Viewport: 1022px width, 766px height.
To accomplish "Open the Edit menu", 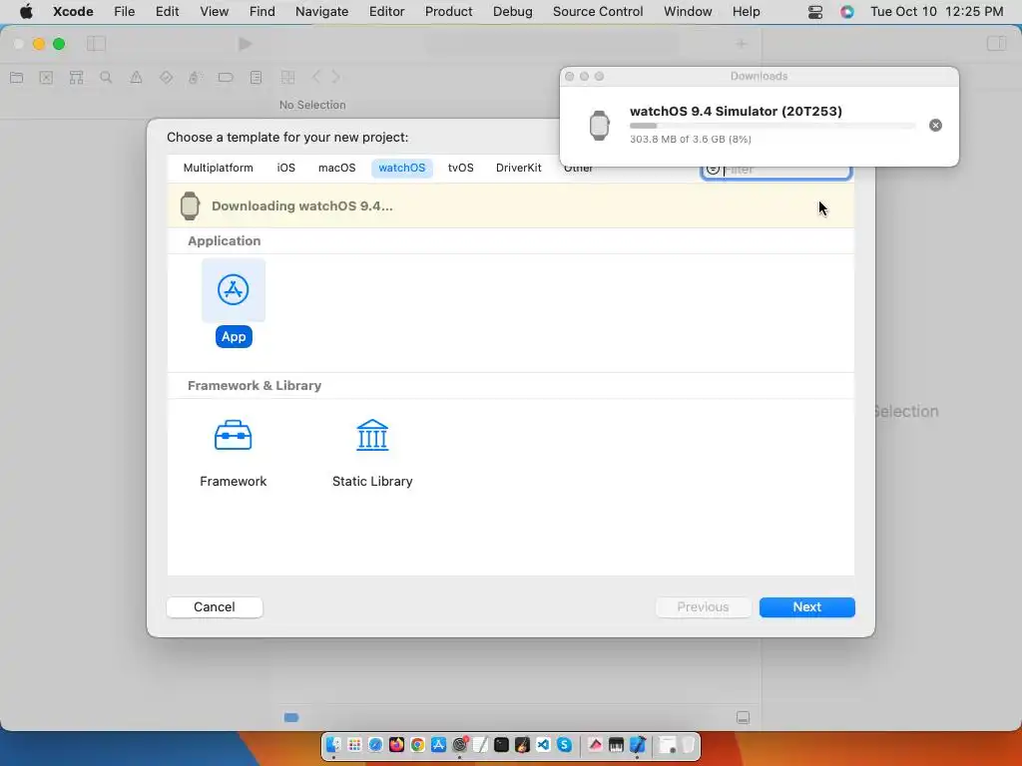I will [167, 12].
